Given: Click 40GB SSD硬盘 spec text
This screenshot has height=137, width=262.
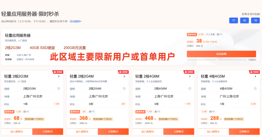Looking at the screenshot, I should coord(42,48).
